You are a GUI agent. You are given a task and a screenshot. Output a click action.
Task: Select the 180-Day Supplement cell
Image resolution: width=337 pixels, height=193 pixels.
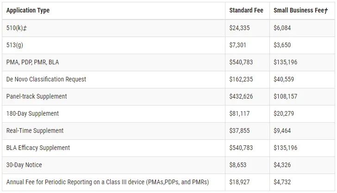[32, 113]
